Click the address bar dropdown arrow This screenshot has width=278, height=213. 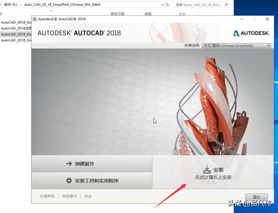pos(162,5)
